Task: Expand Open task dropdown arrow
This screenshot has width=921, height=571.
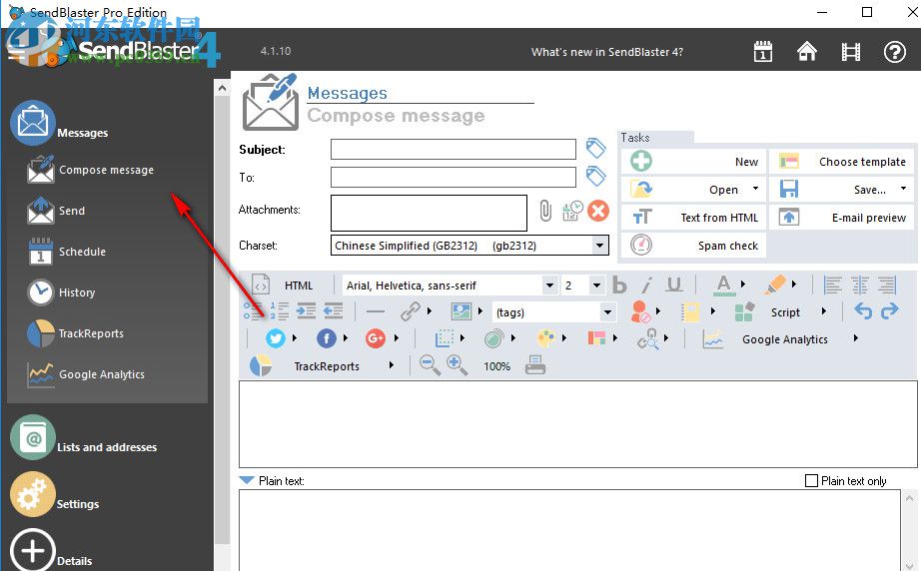Action: (x=755, y=189)
